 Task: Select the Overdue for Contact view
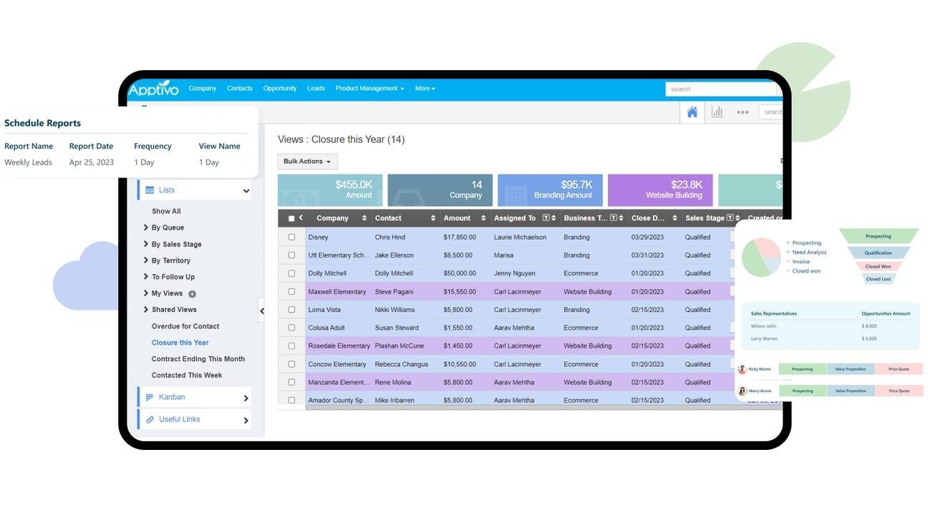[185, 326]
